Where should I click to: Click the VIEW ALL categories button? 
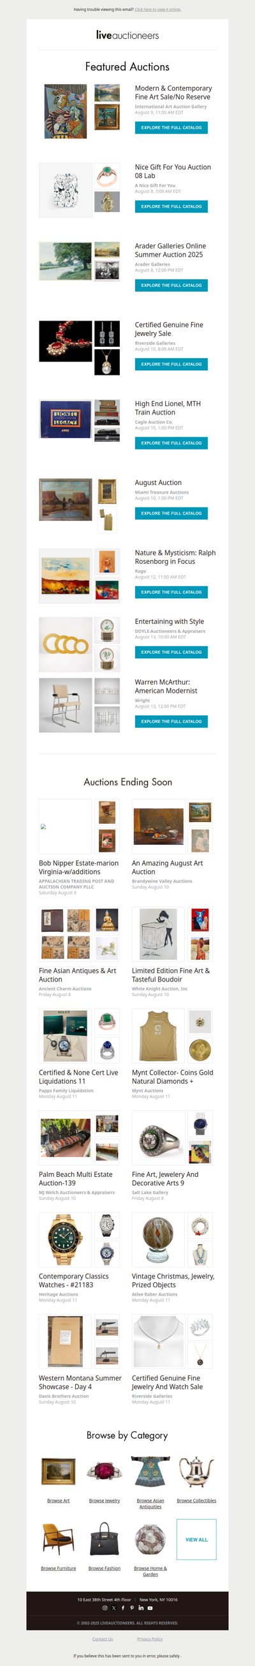pos(196,1540)
